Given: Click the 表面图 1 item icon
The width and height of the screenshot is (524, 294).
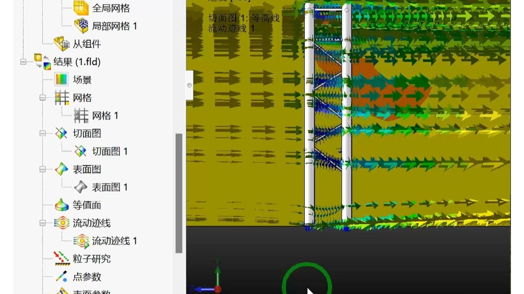Looking at the screenshot, I should pos(81,187).
